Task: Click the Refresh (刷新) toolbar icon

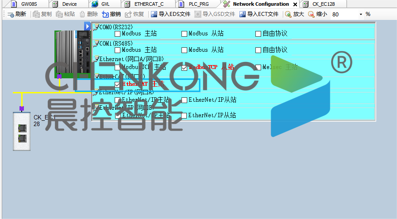Action: [11, 15]
